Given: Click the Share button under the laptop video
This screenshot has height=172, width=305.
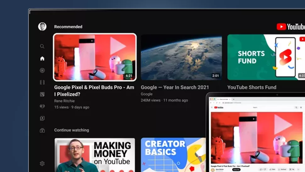Looking at the screenshot, I should [272, 169].
